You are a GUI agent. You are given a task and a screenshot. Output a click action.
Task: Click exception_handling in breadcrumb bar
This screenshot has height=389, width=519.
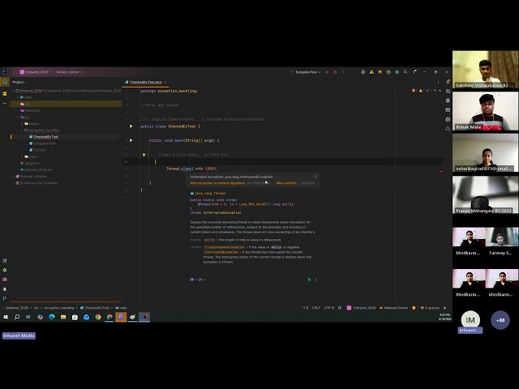pos(59,308)
